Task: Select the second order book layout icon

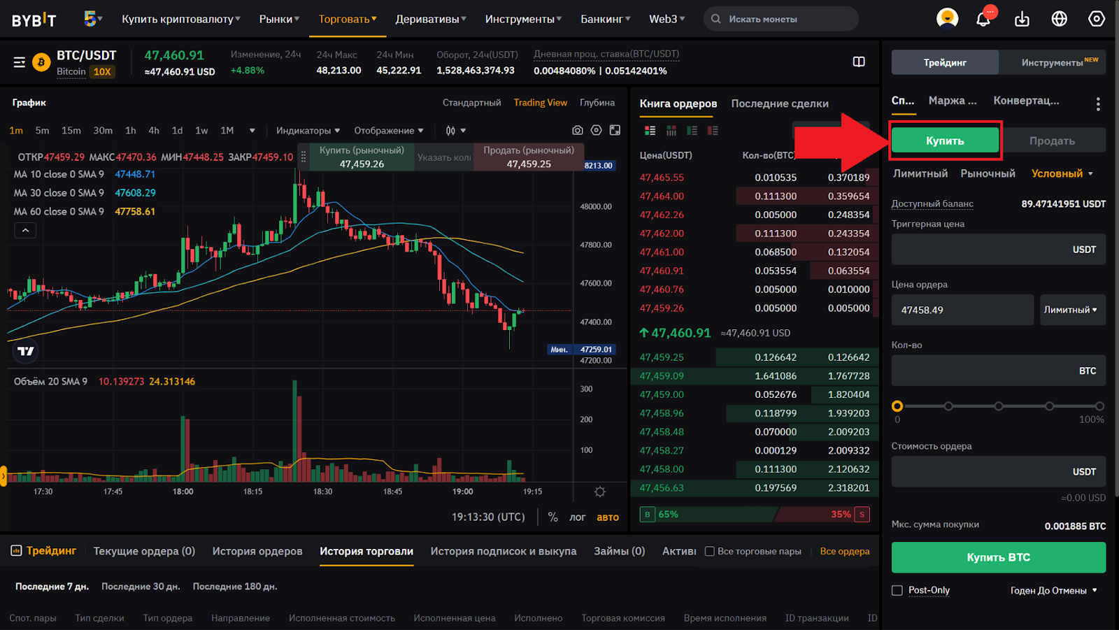Action: 671,131
